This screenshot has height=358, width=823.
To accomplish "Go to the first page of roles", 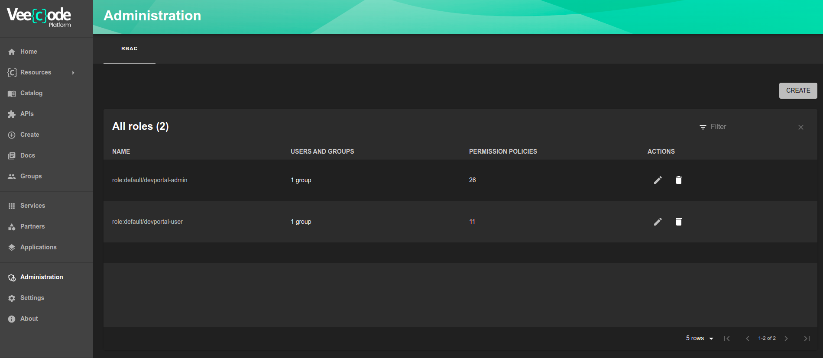I will pos(727,339).
